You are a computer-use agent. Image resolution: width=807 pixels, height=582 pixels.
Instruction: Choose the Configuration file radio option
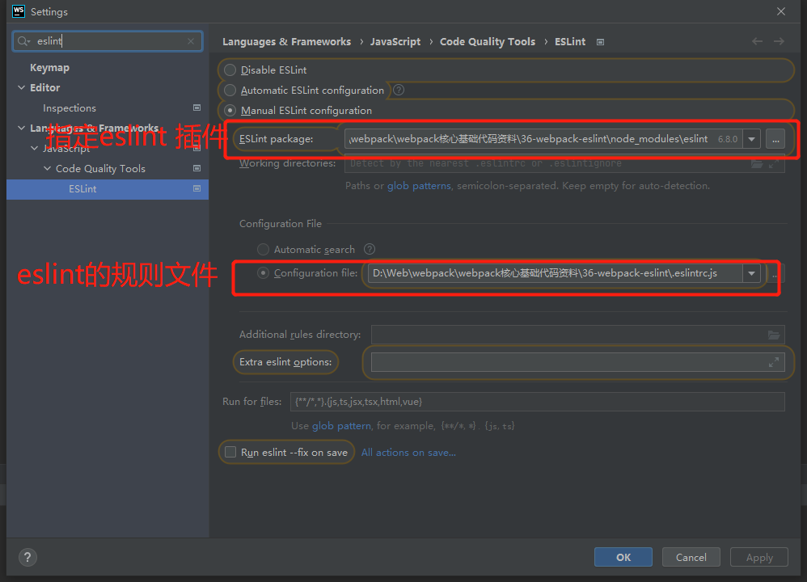coord(263,273)
